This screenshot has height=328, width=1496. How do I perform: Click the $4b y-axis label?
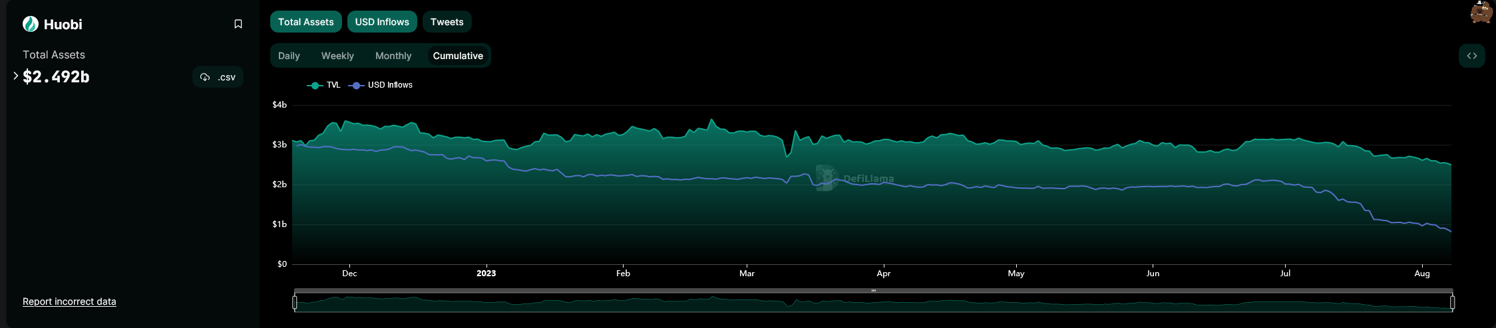coord(280,105)
